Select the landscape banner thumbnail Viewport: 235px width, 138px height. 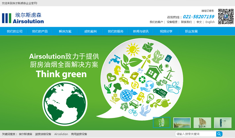(x=182, y=123)
